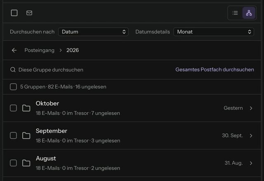Open the Oktober group title
The image size is (264, 181).
pyautogui.click(x=47, y=103)
